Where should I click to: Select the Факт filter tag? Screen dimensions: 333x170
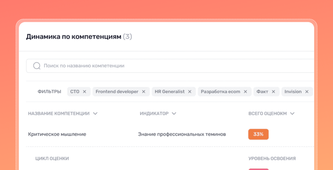(x=267, y=92)
